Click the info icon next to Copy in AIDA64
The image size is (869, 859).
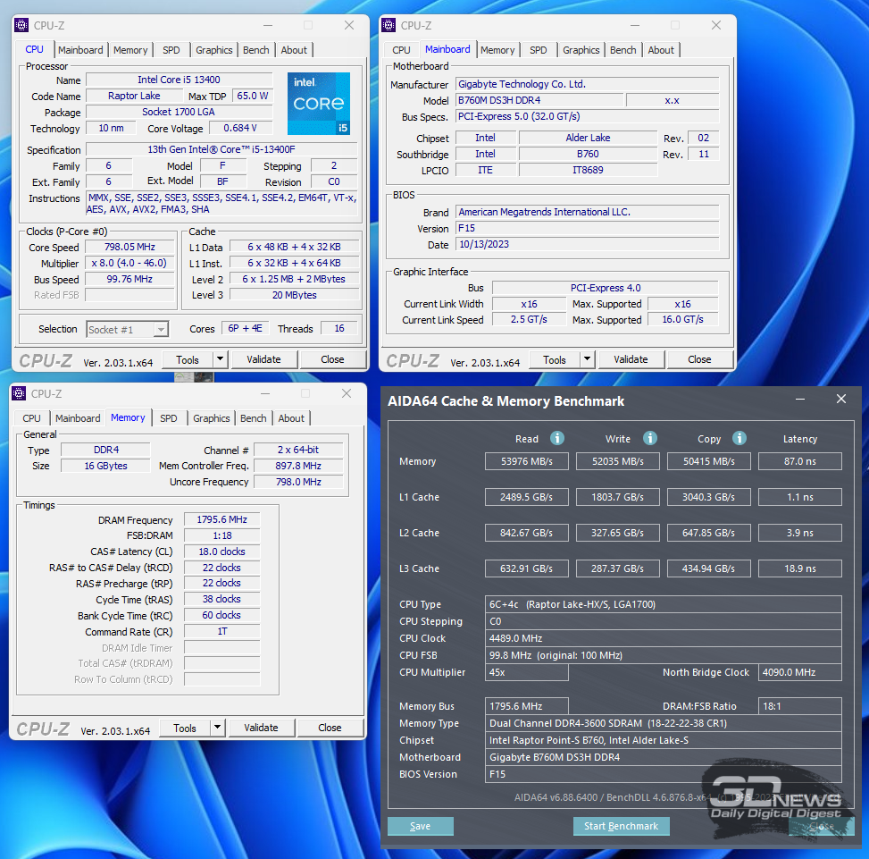[739, 438]
